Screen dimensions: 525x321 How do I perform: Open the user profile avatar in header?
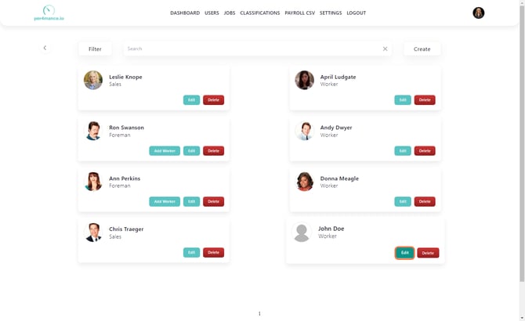pos(478,13)
